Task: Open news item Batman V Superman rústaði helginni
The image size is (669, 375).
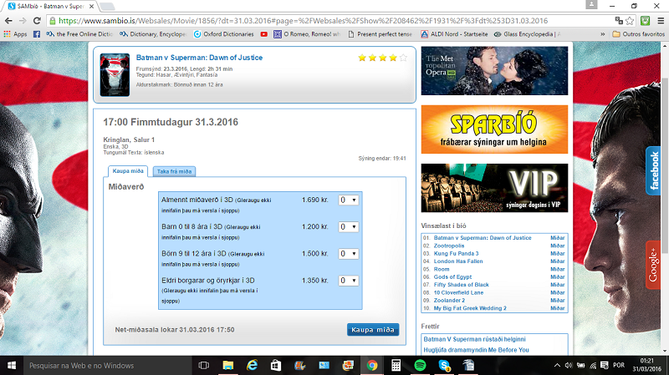Action: pos(474,339)
